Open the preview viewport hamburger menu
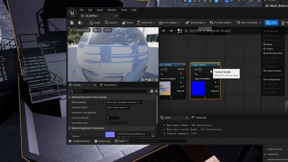 [71, 30]
